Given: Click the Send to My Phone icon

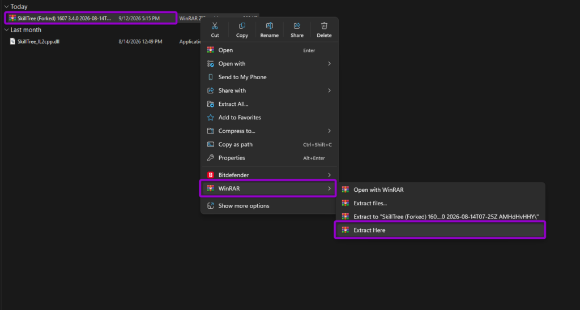Looking at the screenshot, I should tap(211, 77).
